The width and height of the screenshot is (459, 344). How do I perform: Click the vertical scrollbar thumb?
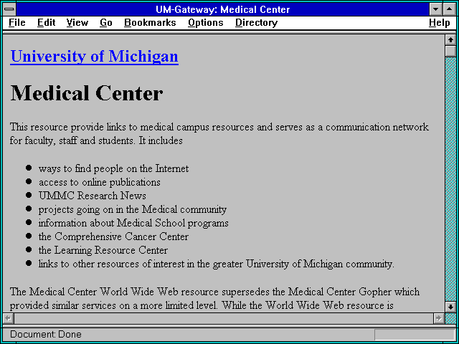450,51
